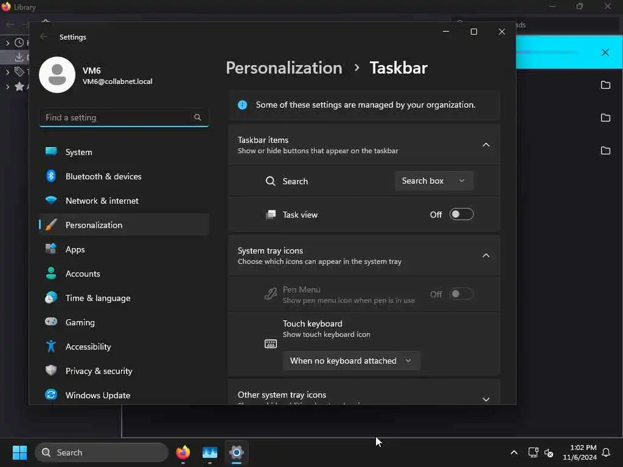Click the Settings gear on taskbar

(237, 452)
